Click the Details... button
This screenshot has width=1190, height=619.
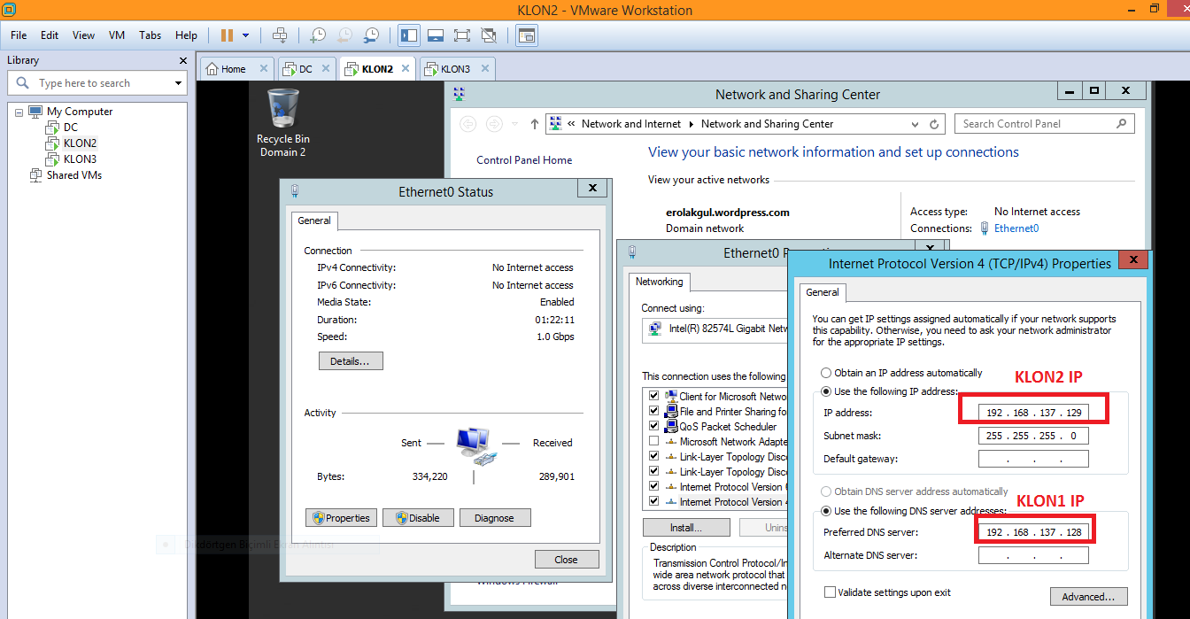[x=350, y=361]
